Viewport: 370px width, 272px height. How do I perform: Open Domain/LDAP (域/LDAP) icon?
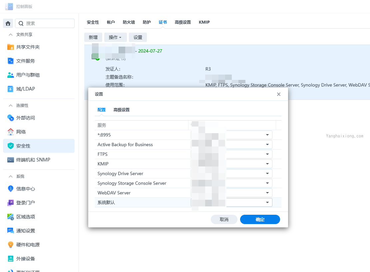(x=11, y=89)
